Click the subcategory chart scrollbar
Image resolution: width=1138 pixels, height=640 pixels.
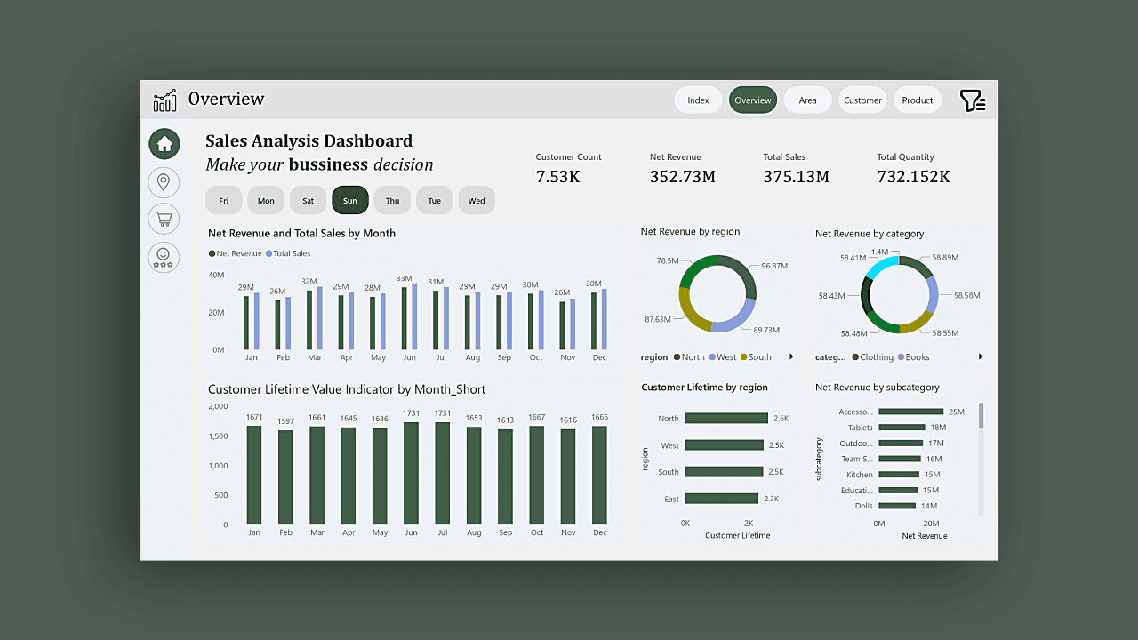pos(982,416)
